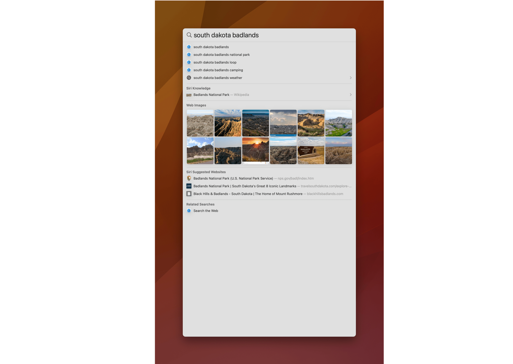Click Safari icon next to 'south dakota badlands' suggestion
This screenshot has height=364, width=513.
point(189,47)
